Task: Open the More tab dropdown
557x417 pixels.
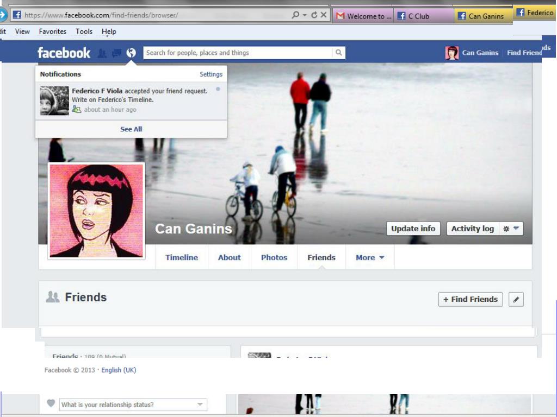Action: point(370,257)
